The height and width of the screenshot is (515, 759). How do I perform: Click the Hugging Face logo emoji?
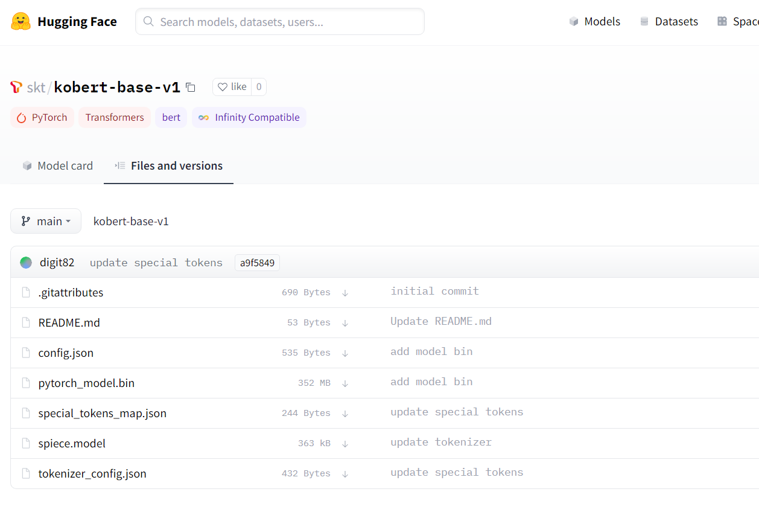pos(21,22)
